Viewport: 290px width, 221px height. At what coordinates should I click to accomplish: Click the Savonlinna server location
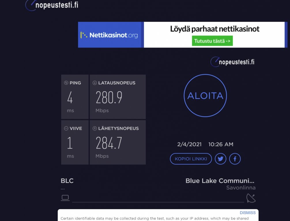click(241, 188)
